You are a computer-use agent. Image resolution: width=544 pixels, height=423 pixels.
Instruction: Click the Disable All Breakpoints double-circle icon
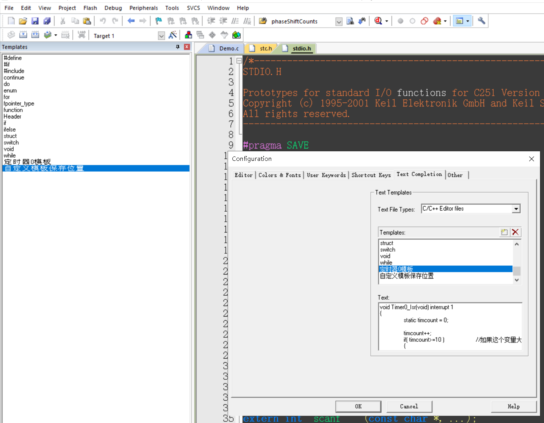(424, 21)
